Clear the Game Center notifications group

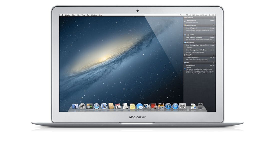pyautogui.click(x=213, y=25)
